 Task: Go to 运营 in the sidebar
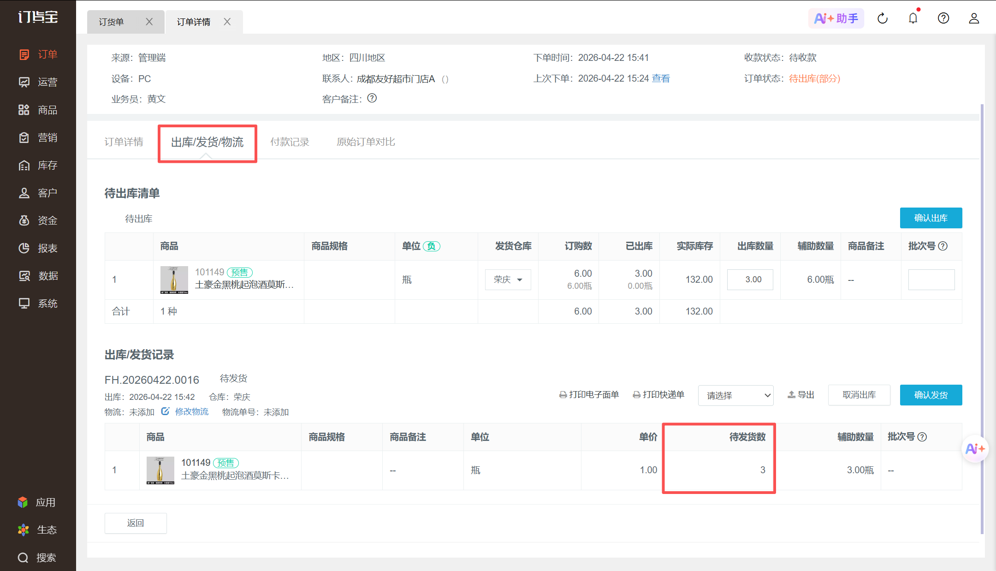coord(38,82)
